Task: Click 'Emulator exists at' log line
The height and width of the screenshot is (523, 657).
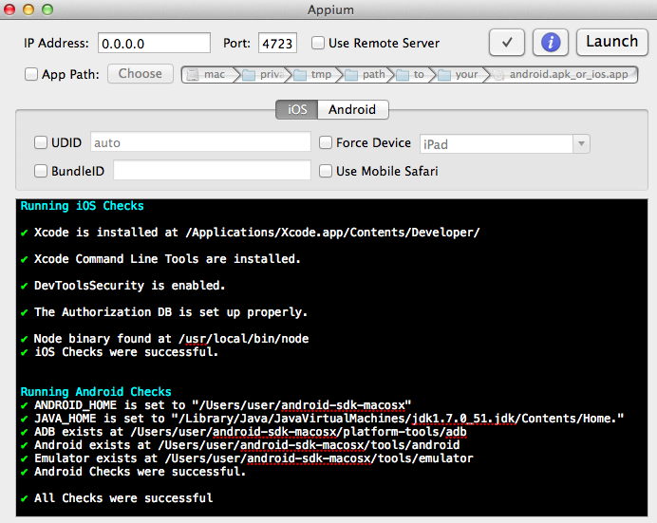Action: pyautogui.click(x=247, y=458)
